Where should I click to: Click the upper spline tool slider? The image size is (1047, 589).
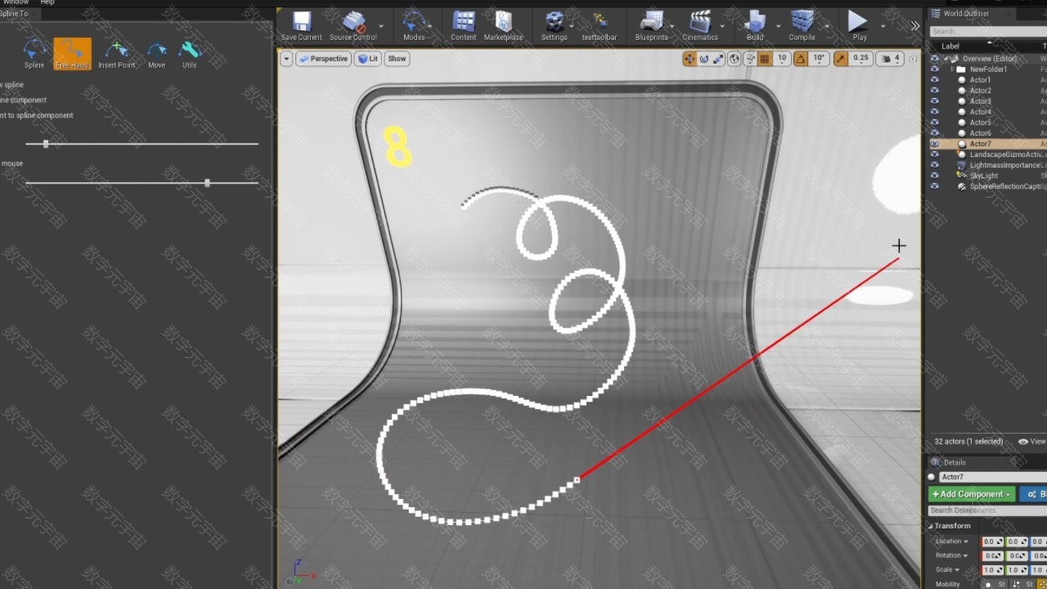(x=142, y=144)
